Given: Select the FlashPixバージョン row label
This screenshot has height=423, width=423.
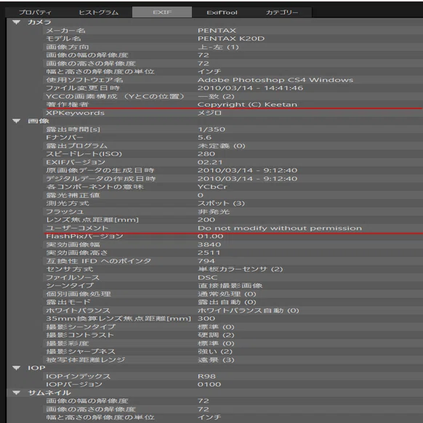Looking at the screenshot, I should pyautogui.click(x=84, y=236).
